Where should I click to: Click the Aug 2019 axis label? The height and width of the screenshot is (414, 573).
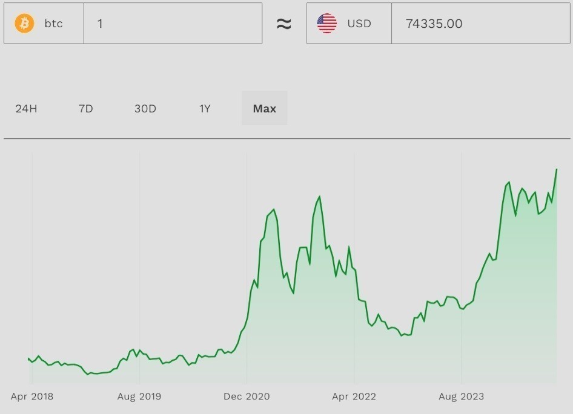(x=139, y=396)
